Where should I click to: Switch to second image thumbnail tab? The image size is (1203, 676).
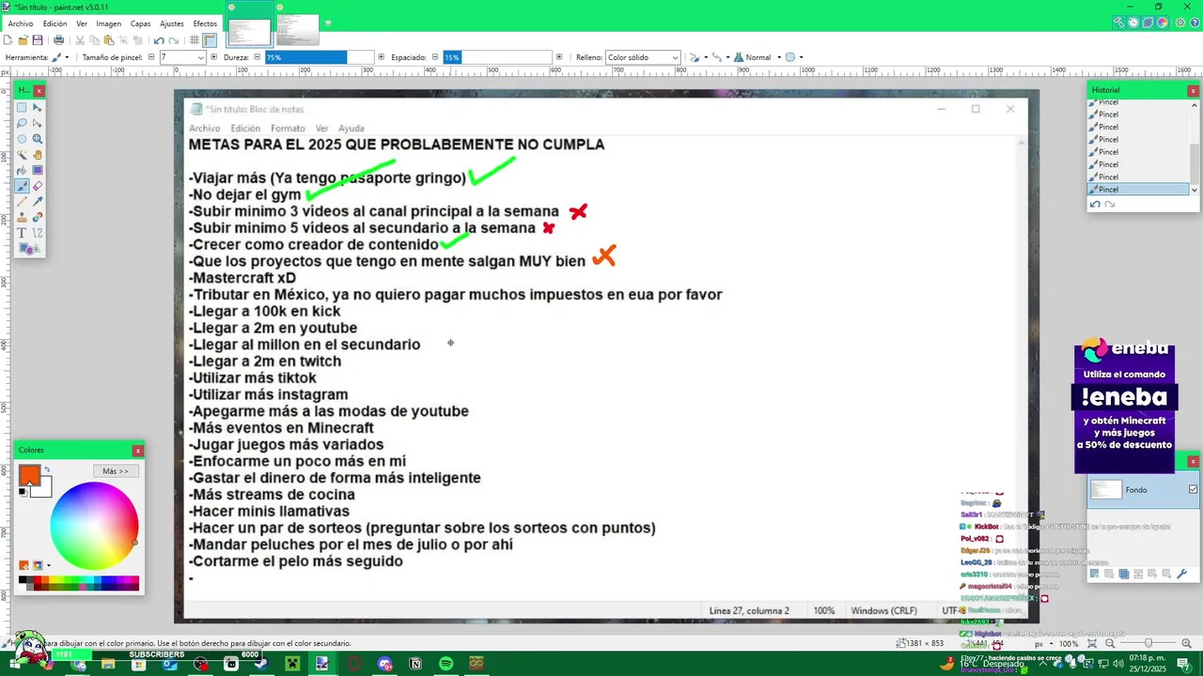297,30
